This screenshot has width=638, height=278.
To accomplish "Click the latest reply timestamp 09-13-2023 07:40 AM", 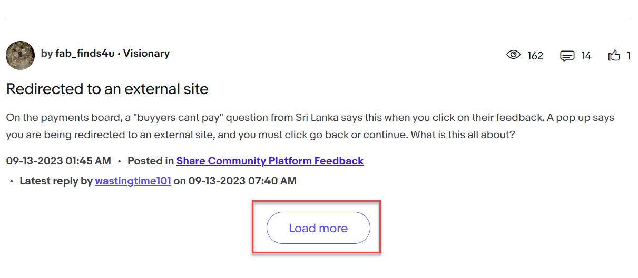I will pos(242,181).
